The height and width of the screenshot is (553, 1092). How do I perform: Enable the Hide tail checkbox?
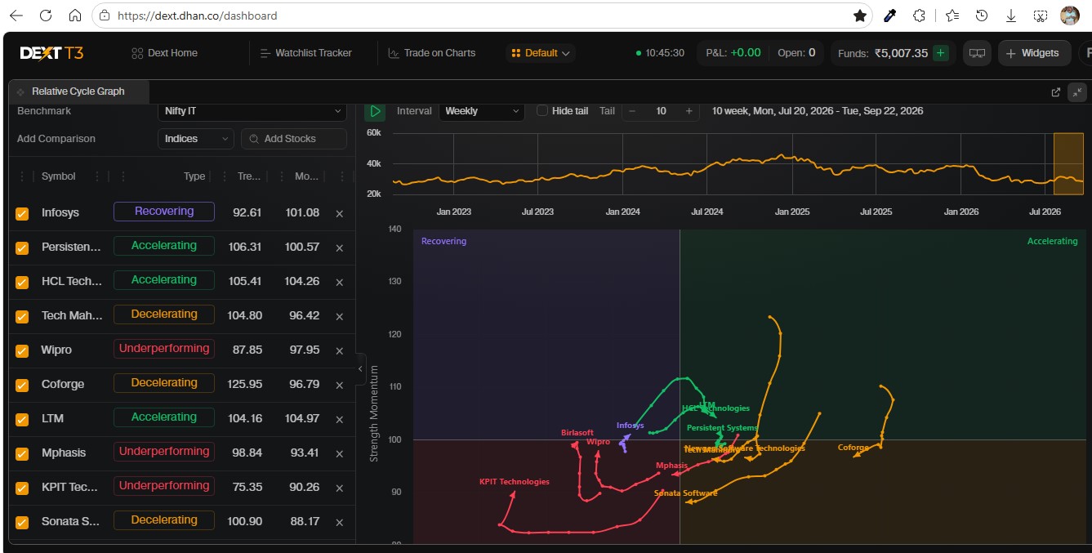tap(542, 111)
